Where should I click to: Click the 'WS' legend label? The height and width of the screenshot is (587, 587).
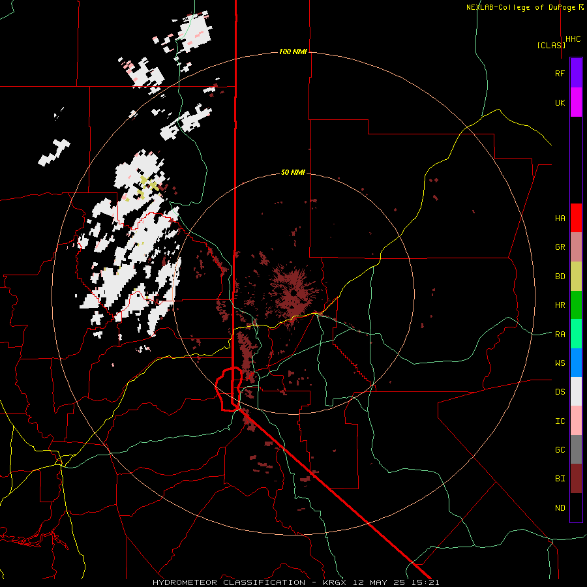click(x=560, y=363)
